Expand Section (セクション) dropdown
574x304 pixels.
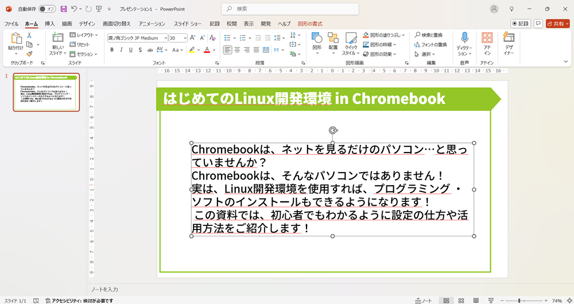[x=83, y=54]
